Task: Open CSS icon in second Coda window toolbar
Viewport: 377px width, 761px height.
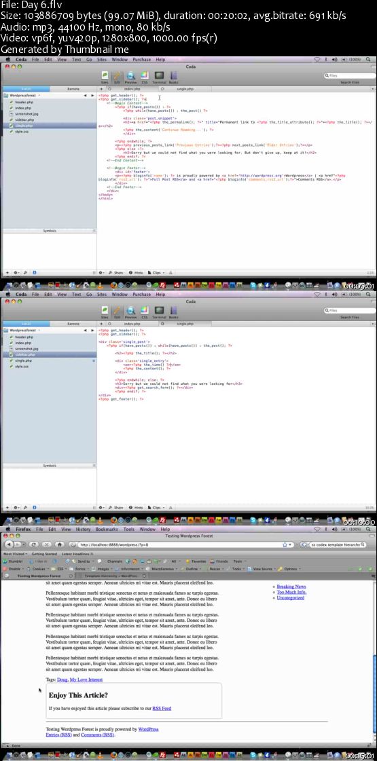Action: click(144, 312)
